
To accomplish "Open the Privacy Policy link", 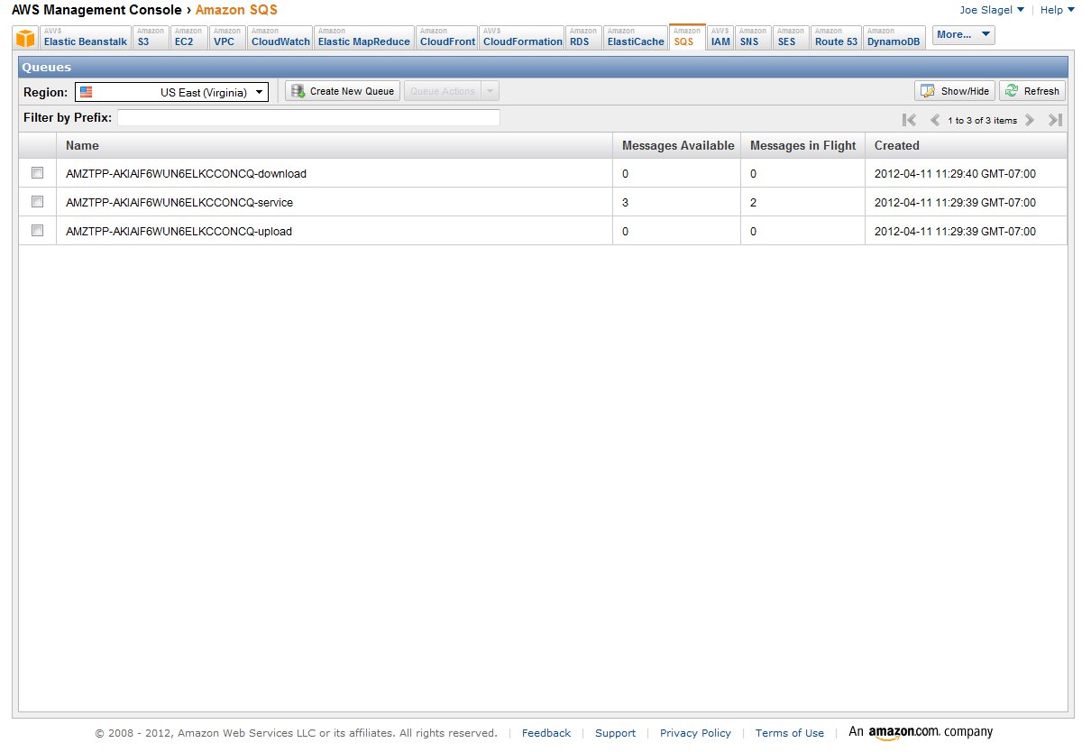I will tap(695, 733).
